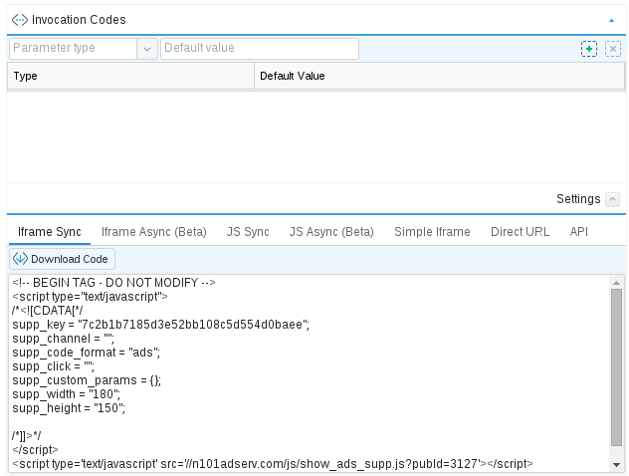Open the Simple Iframe tab
This screenshot has height=476, width=629.
point(432,232)
